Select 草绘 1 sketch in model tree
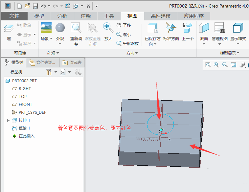This screenshot has height=192, width=249. click(24, 128)
